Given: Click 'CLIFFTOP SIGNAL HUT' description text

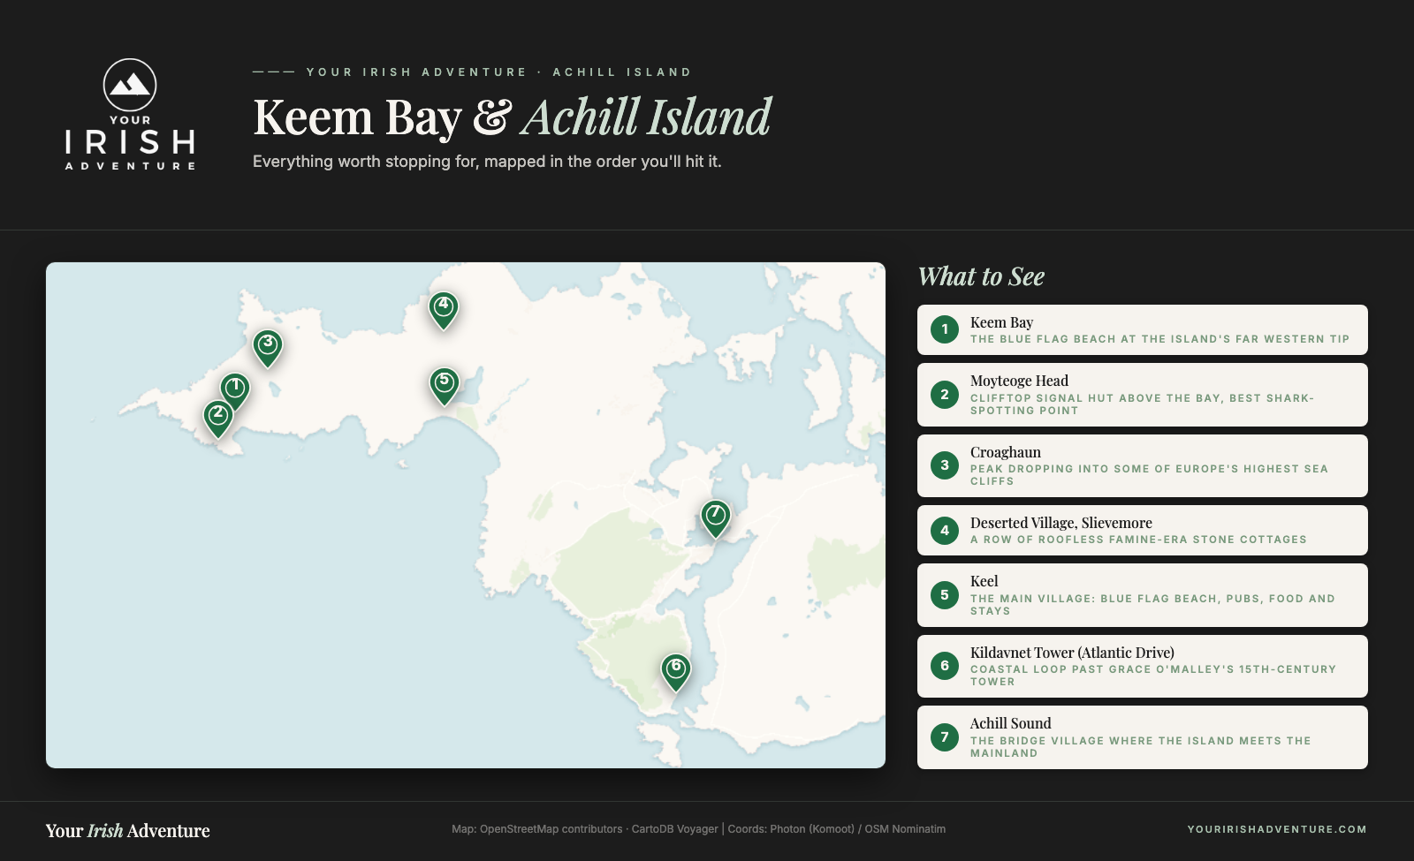Looking at the screenshot, I should click(x=1142, y=404).
